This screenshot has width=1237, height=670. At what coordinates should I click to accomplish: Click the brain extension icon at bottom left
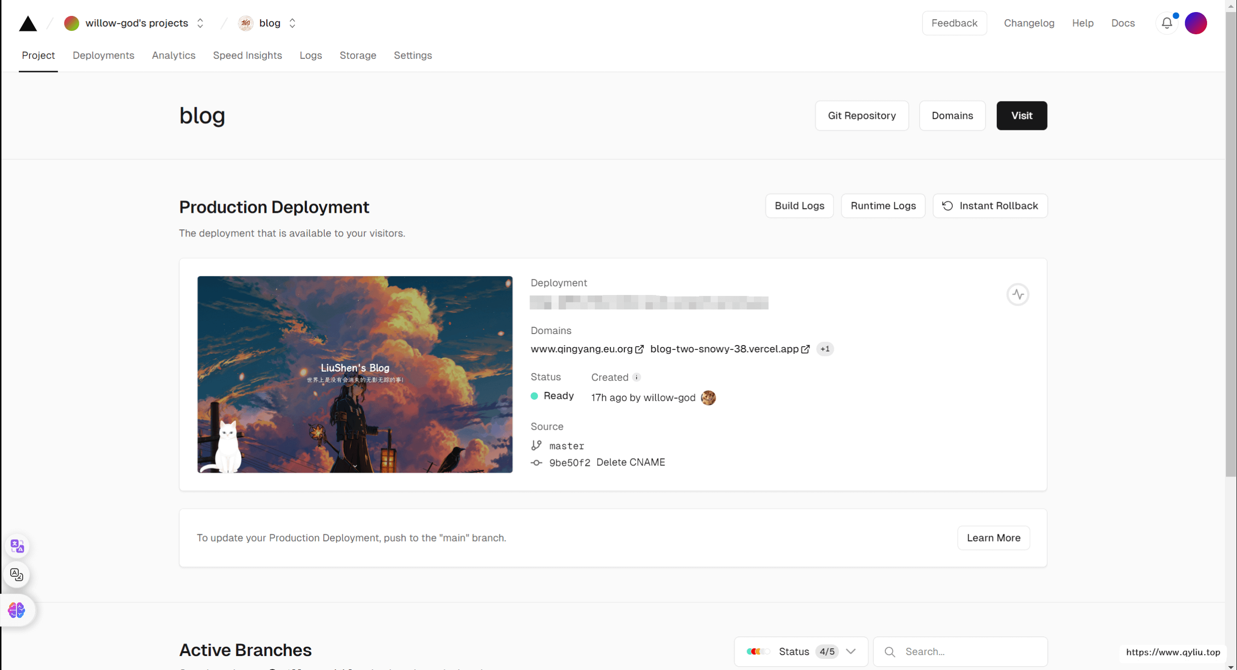coord(17,610)
